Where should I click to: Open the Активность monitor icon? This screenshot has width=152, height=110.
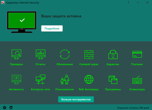16,79
